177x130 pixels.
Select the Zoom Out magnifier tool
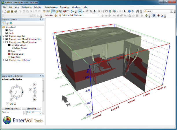pos(103,11)
